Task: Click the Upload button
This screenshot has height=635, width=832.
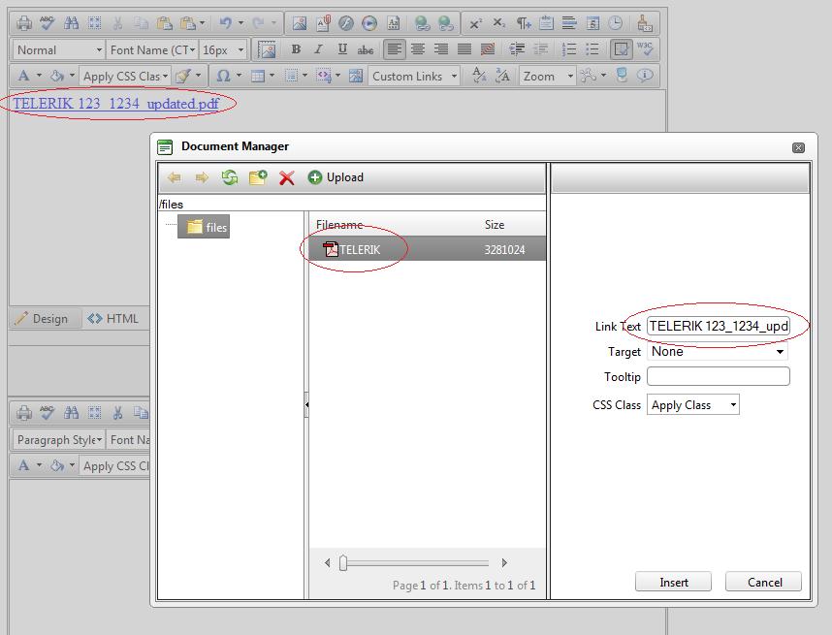Action: pos(336,177)
